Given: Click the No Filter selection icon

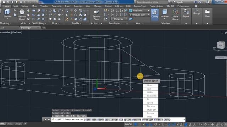Looking at the screenshot, I should (165, 12).
